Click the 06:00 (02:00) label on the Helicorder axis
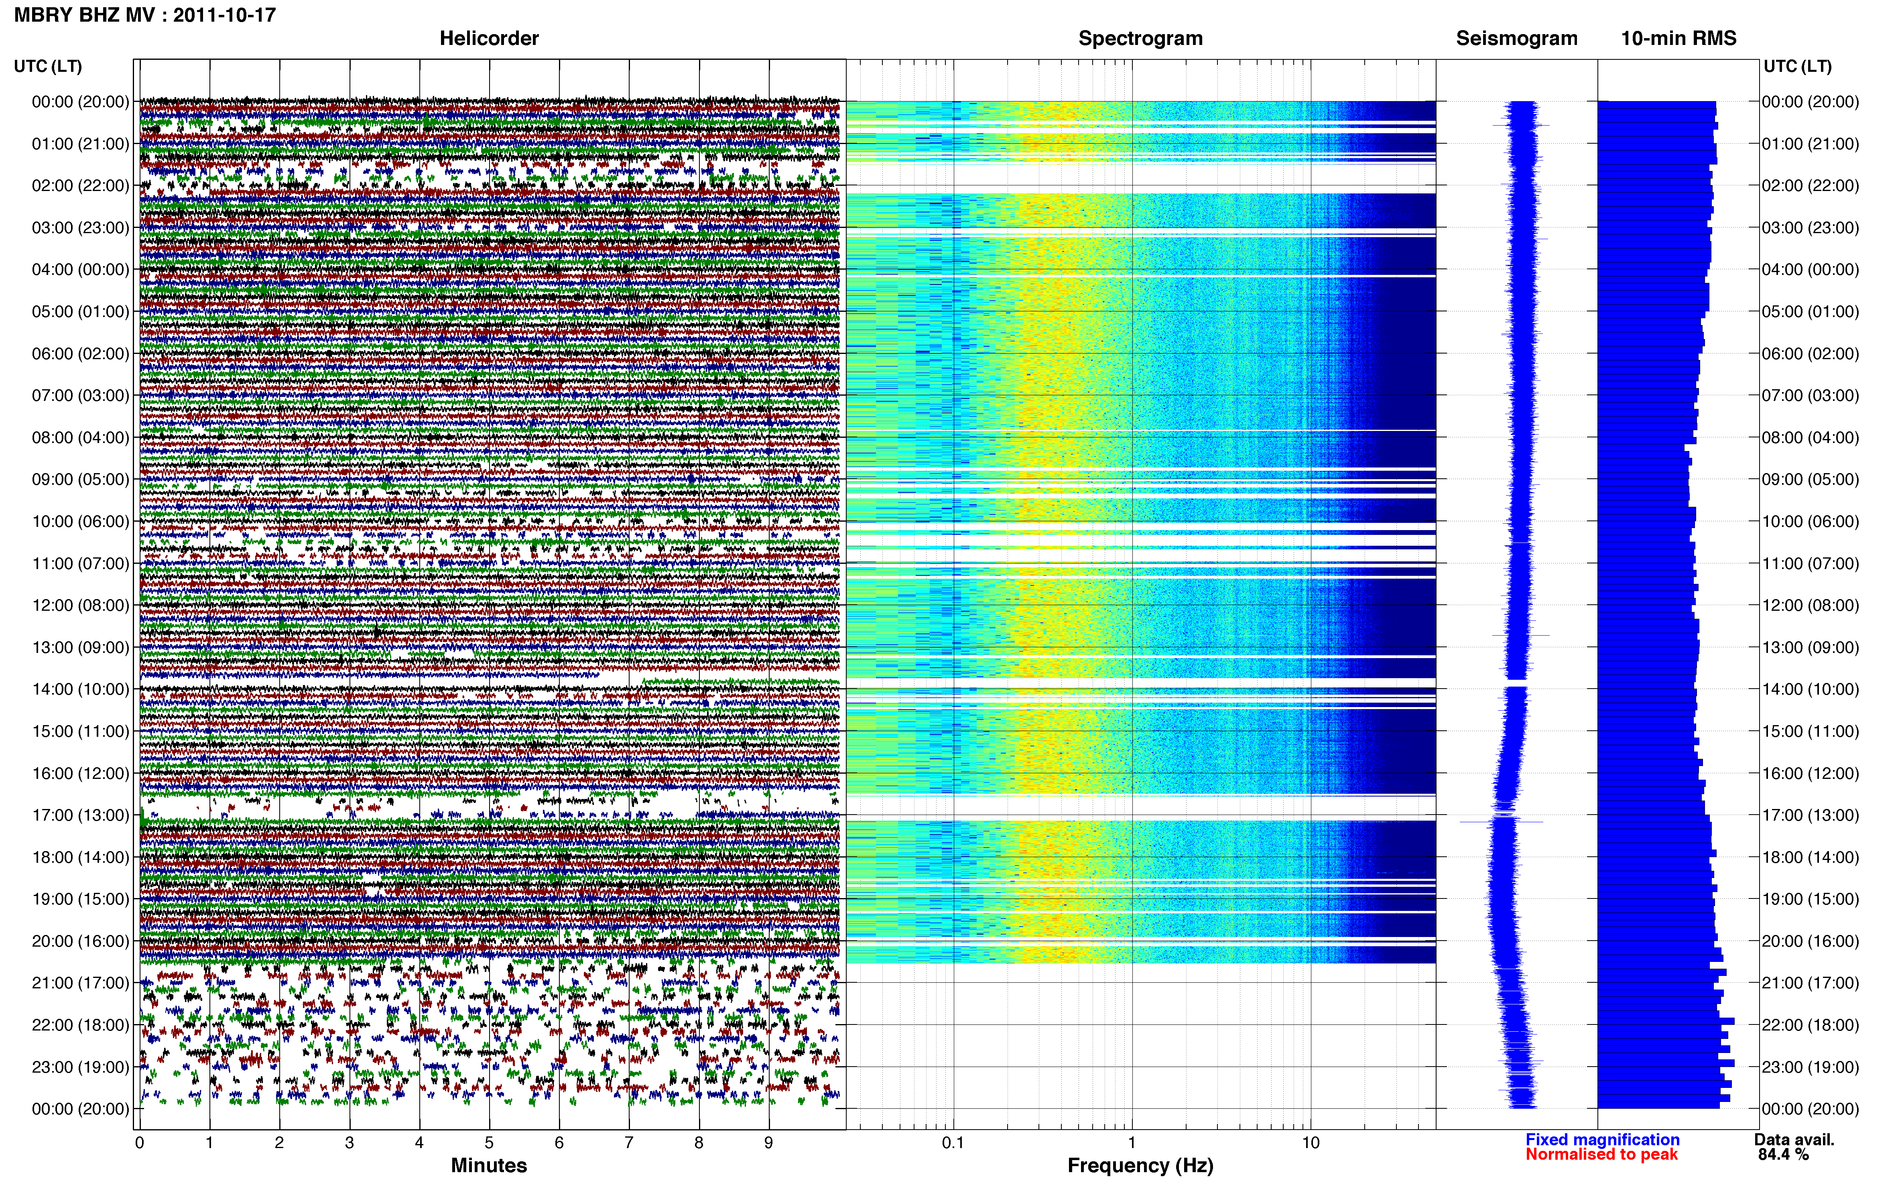 point(80,354)
